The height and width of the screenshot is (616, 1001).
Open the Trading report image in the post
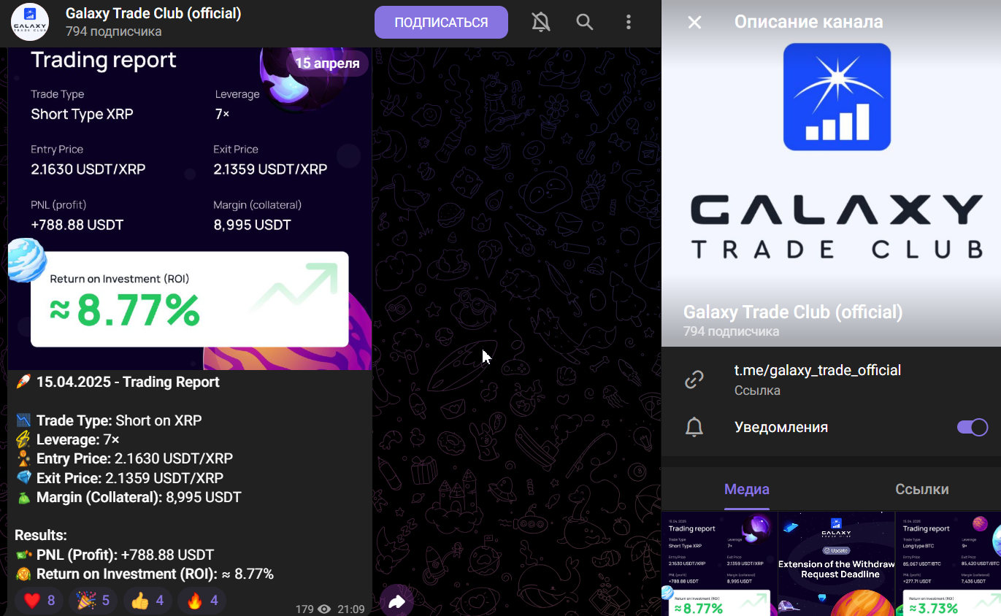[190, 209]
